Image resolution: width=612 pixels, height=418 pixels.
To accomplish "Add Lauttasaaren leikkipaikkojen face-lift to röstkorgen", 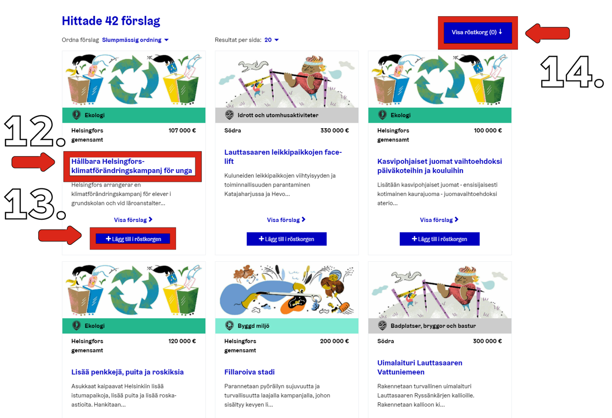I will coord(286,239).
